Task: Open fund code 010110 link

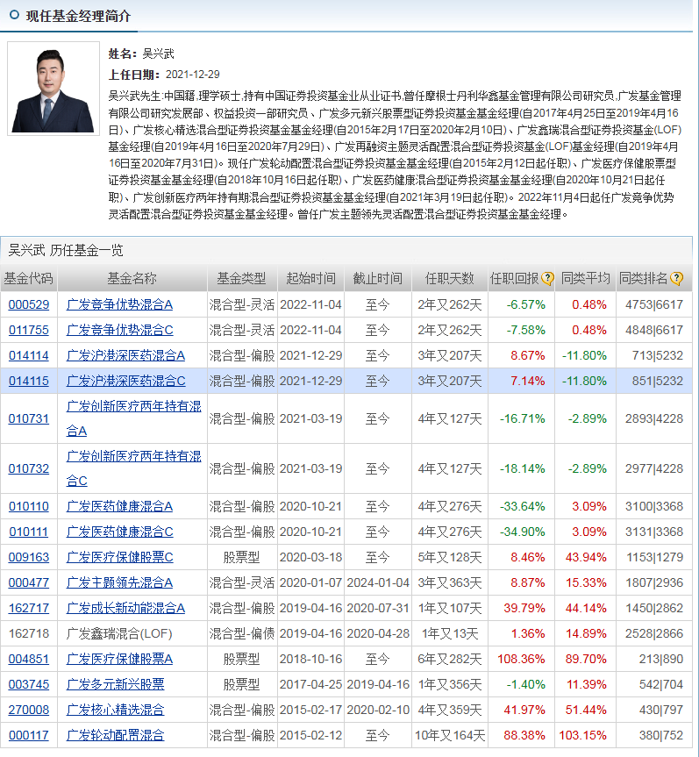Action: pos(29,506)
